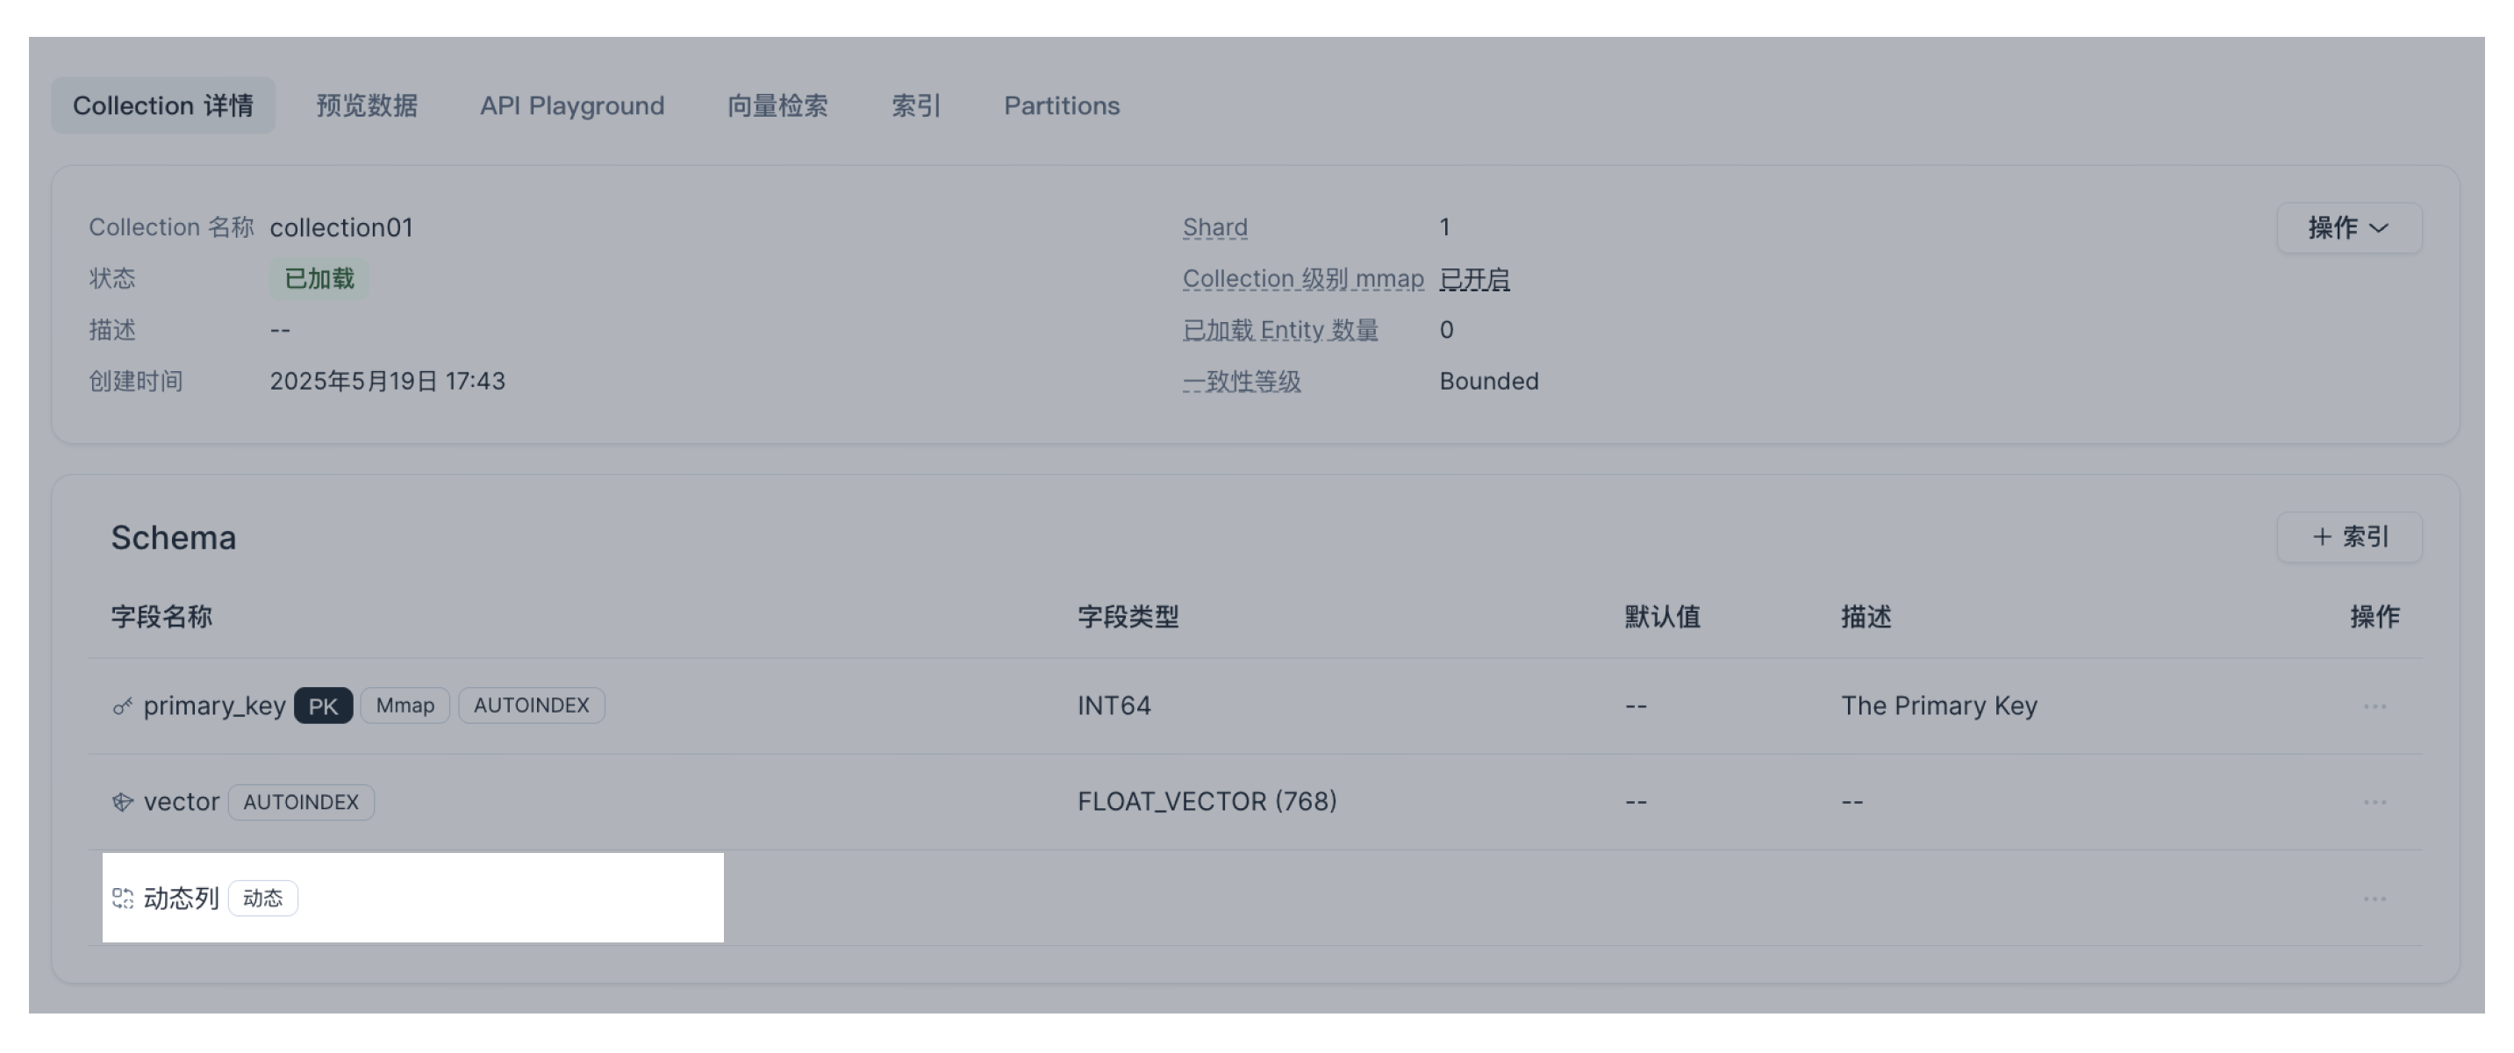Screen dimensions: 2514x1053
Task: Open the Partitions tab
Action: pos(1062,105)
